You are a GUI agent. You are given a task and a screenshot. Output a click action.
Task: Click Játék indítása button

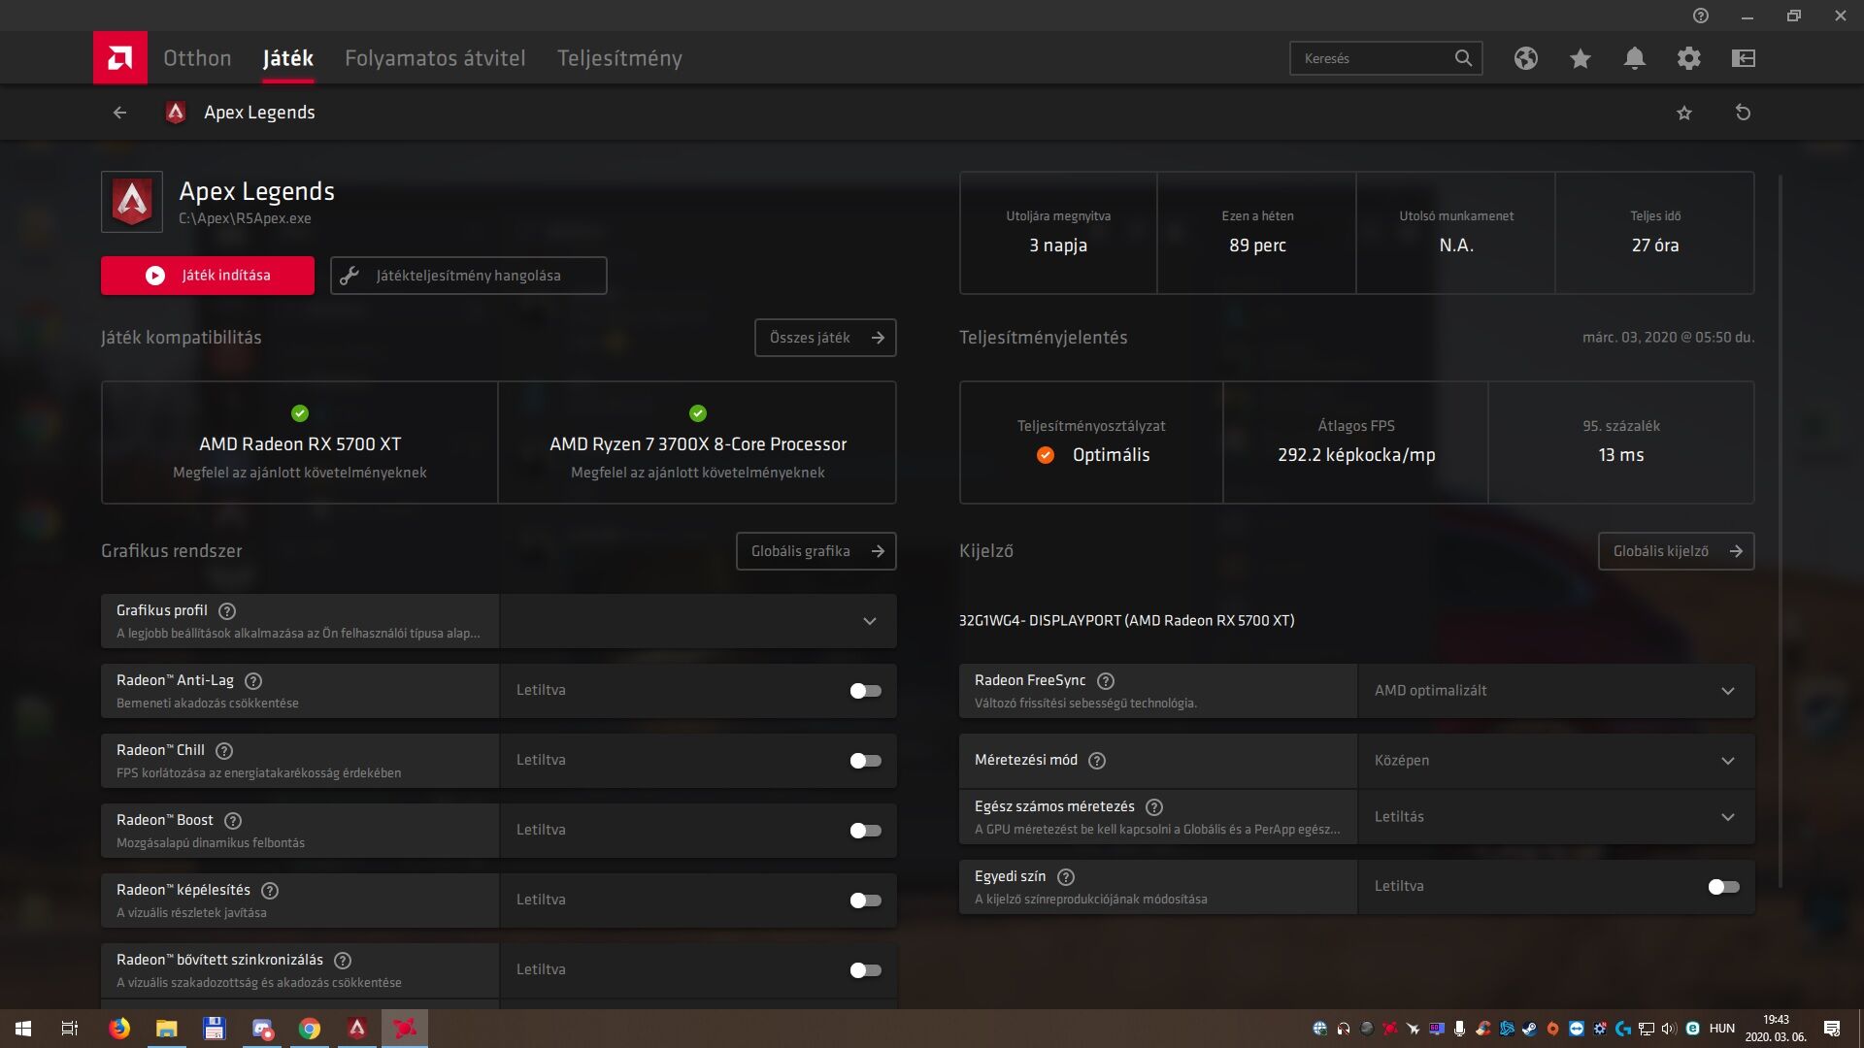click(x=208, y=276)
